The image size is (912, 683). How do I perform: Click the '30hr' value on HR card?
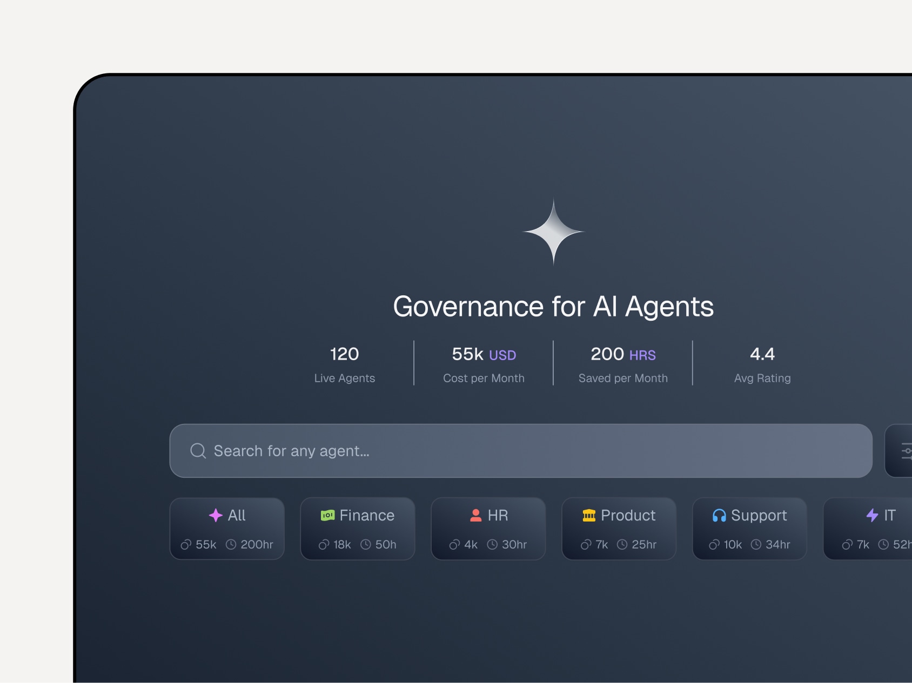coord(514,544)
